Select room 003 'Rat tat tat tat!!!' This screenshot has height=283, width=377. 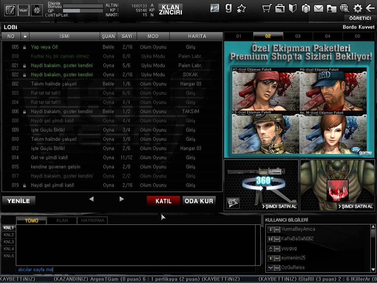[x=112, y=93]
